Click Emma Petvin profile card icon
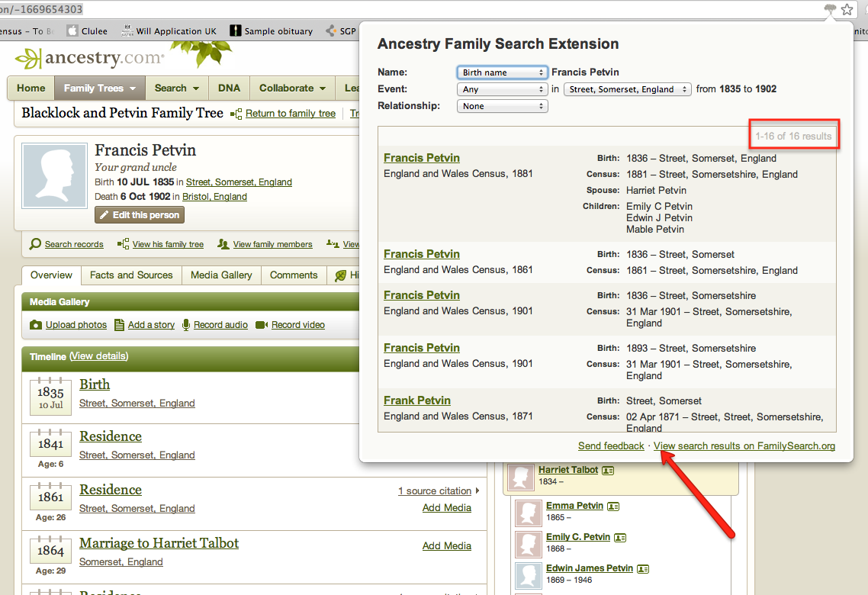This screenshot has height=595, width=868. pyautogui.click(x=613, y=507)
